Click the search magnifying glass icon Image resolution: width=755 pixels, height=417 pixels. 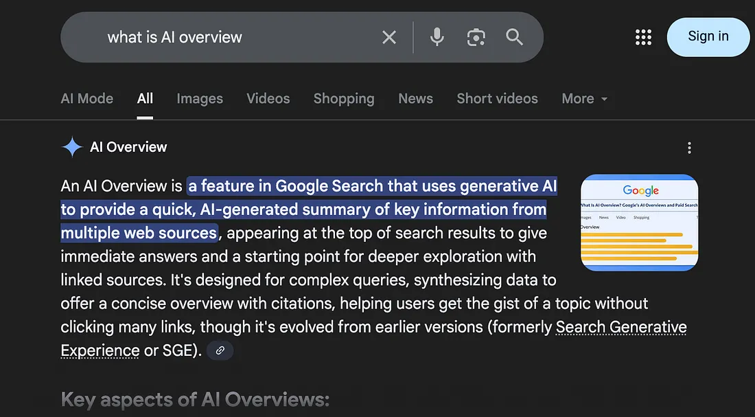pos(514,37)
